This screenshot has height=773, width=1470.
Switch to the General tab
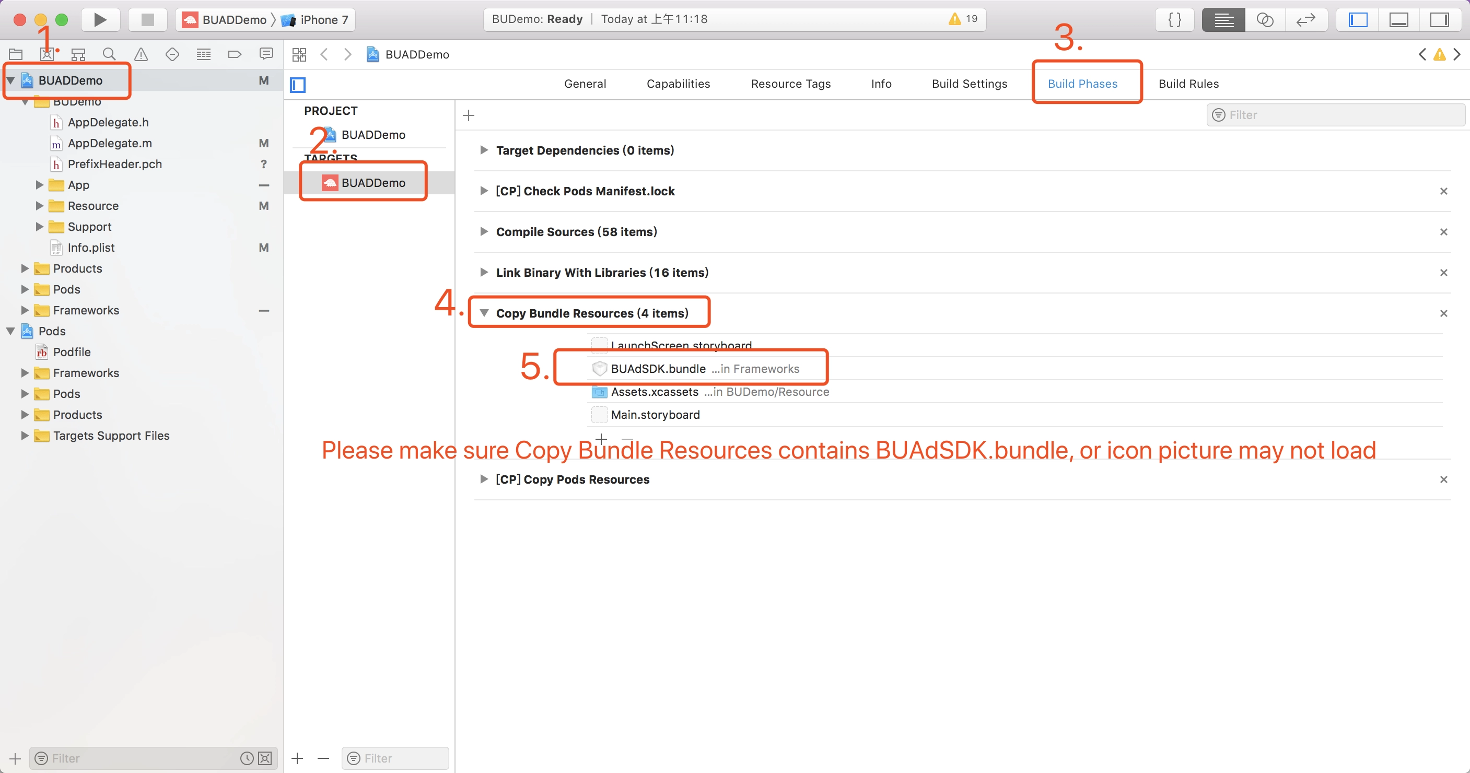click(585, 84)
